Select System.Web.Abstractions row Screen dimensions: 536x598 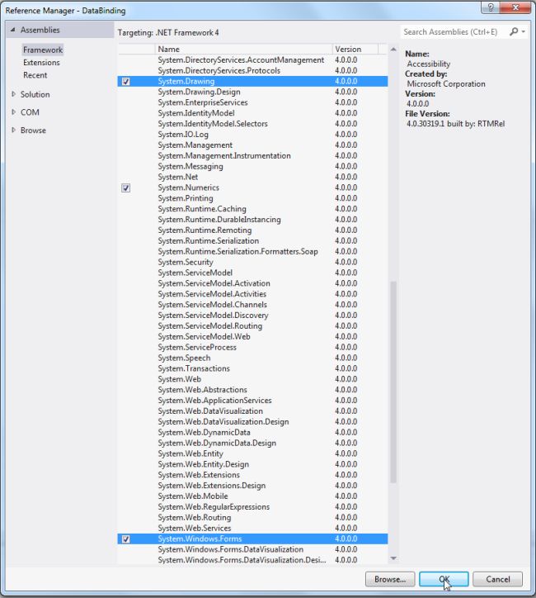(x=252, y=390)
